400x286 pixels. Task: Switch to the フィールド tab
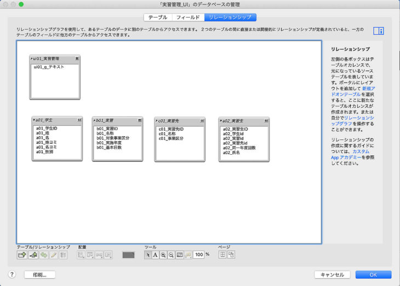[x=187, y=17]
